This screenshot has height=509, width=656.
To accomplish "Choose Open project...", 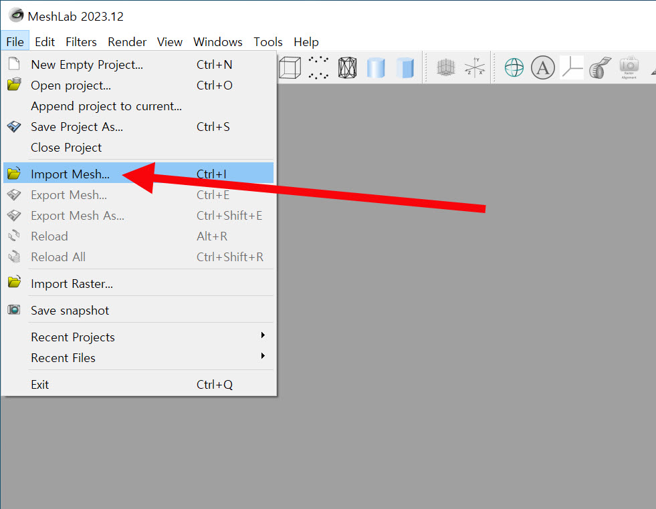I will click(138, 86).
